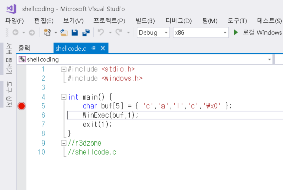Open the 디버그(D) menu
The height and width of the screenshot is (190, 283).
179,21
